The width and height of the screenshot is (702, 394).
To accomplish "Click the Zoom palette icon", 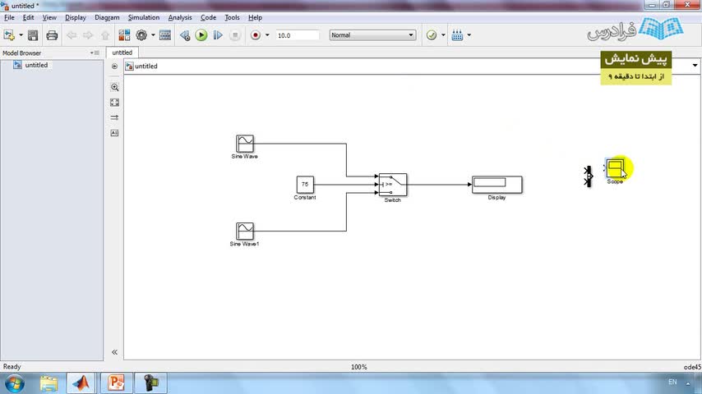I will point(114,87).
